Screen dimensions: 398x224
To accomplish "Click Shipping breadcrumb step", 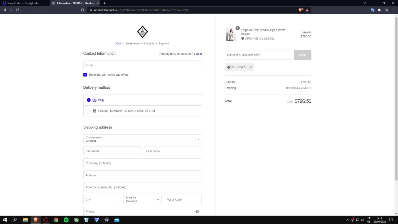I will point(149,44).
